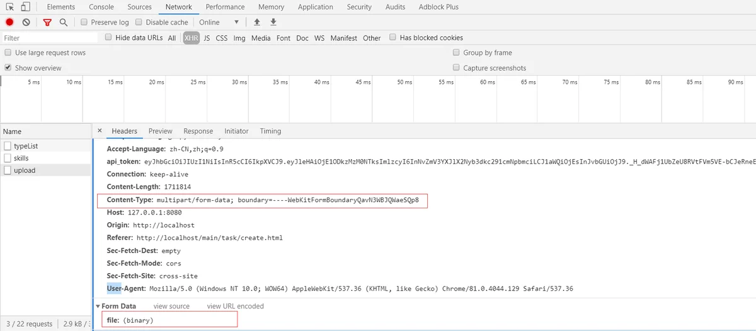Collapse the Form Data section
The width and height of the screenshot is (756, 331).
(x=98, y=306)
